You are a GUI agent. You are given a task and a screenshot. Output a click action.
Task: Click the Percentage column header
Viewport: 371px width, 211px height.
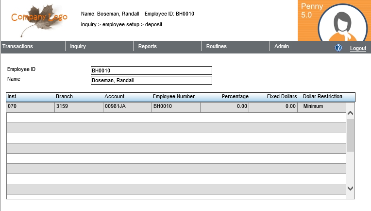235,97
